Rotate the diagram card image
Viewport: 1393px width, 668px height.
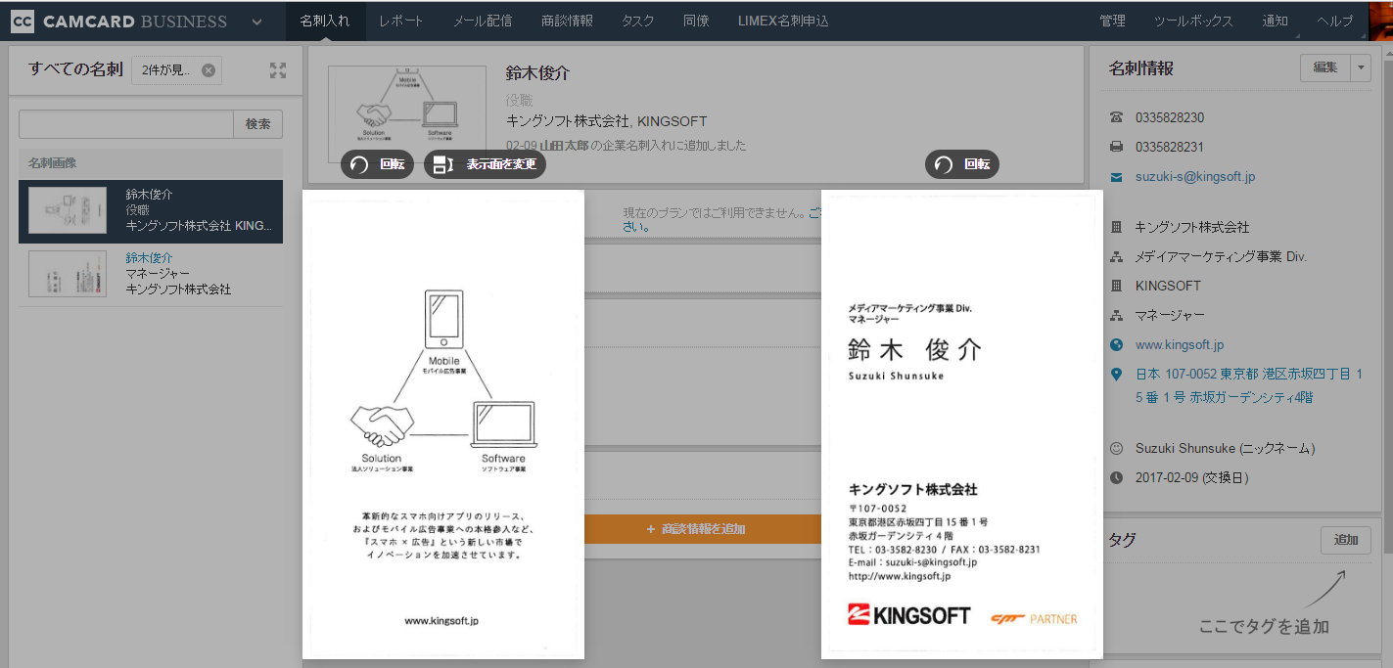[x=378, y=164]
